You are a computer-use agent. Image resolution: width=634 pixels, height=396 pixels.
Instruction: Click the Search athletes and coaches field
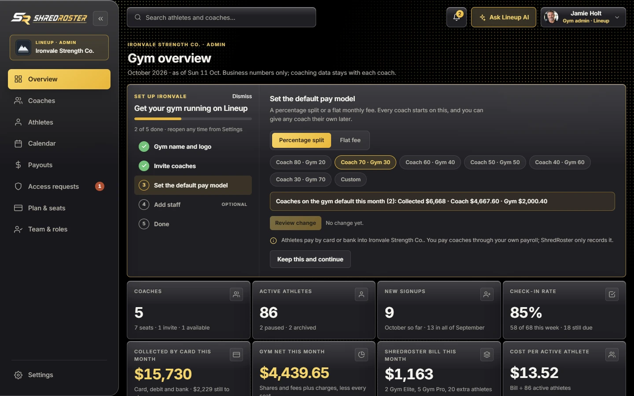(221, 17)
